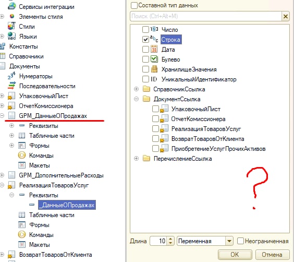The image size is (294, 262).
Task: Check the УникальныйИдентификатор type checkbox
Action: (x=145, y=79)
